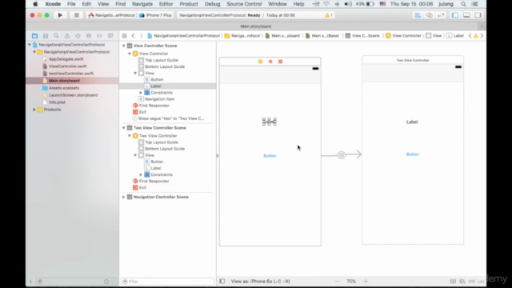Expand Constraints under Two View Controller

tap(141, 174)
